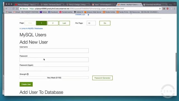Go back with the browser back arrow
This screenshot has width=179, height=101.
pos(6,9)
